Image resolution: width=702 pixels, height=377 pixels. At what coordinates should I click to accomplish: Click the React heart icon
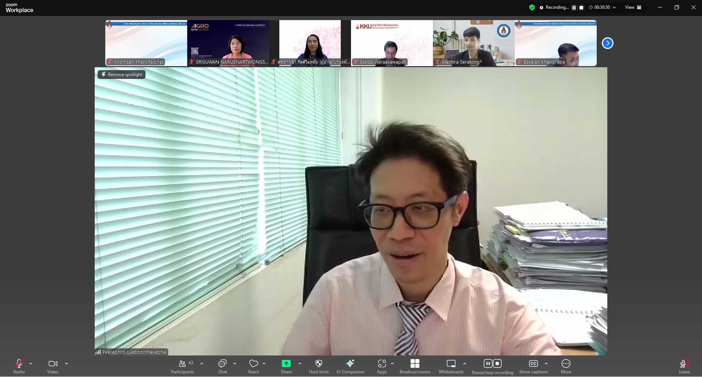(x=253, y=366)
